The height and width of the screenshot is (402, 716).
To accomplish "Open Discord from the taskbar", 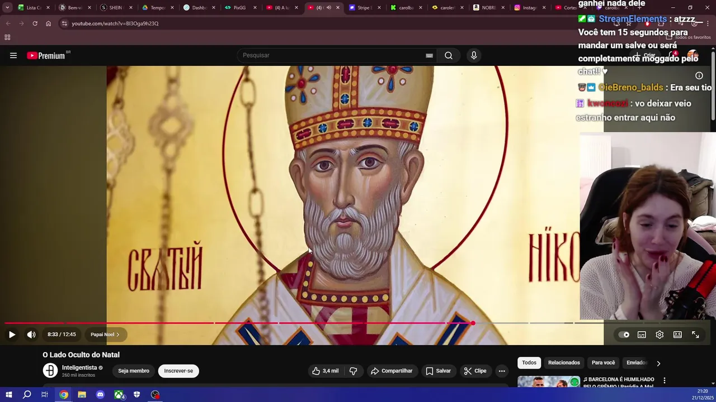I will click(100, 395).
